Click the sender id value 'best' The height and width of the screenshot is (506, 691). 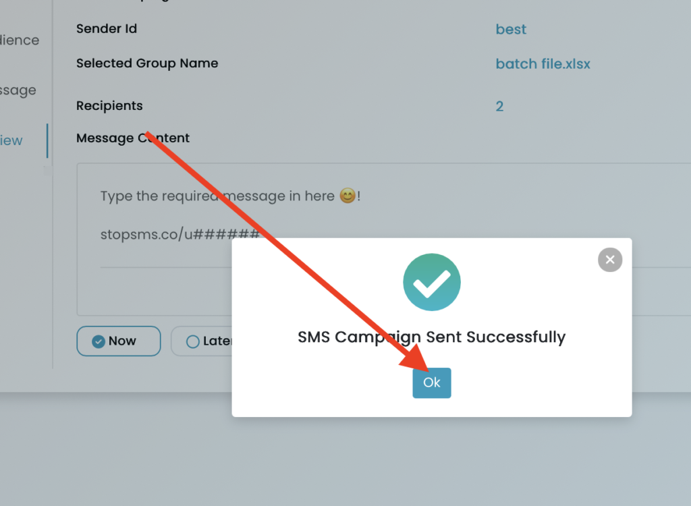click(x=511, y=29)
